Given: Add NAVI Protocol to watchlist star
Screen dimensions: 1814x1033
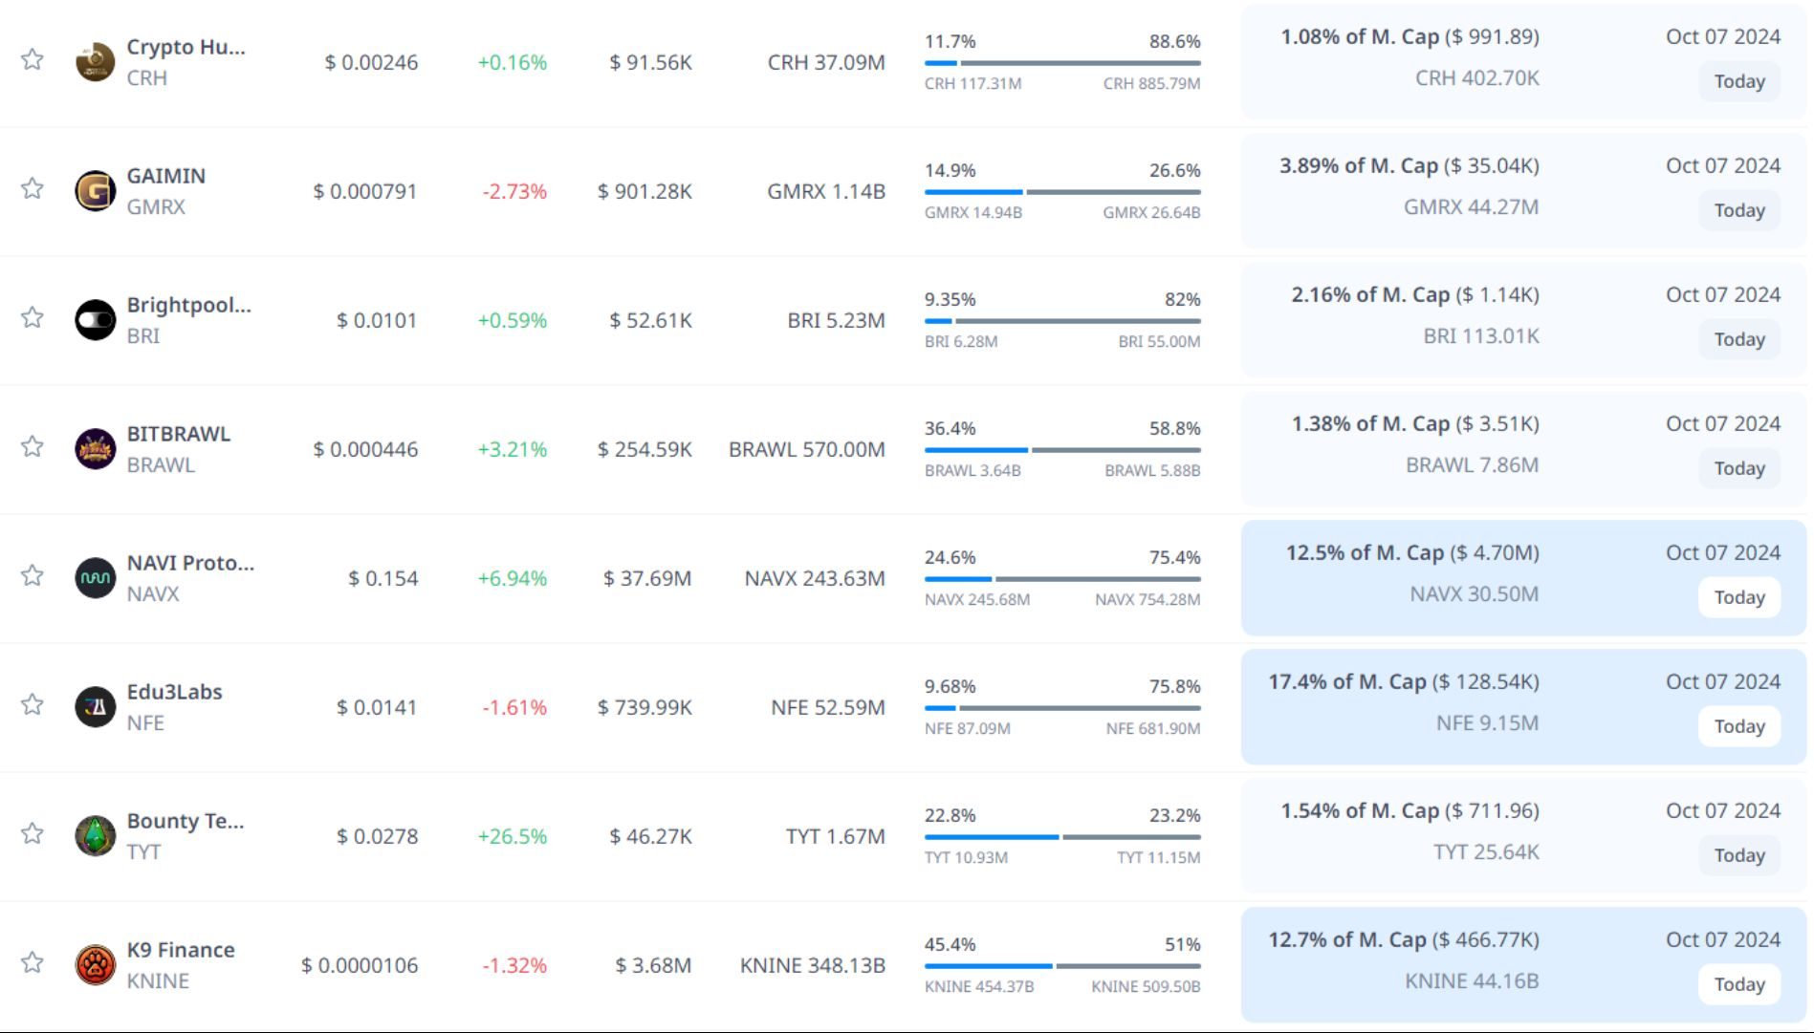Looking at the screenshot, I should click(33, 575).
